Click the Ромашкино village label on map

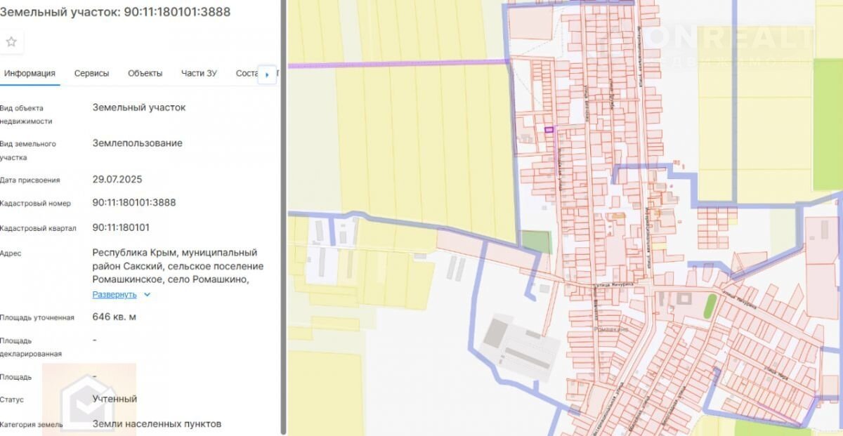coord(610,328)
